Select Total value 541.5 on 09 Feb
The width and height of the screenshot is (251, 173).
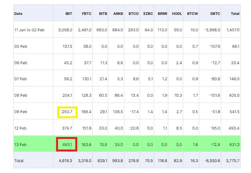tap(235, 112)
